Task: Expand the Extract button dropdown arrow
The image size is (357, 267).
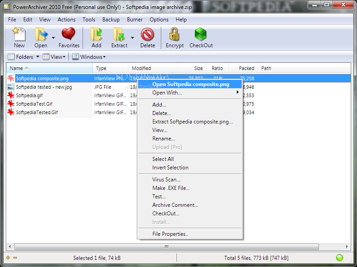Action: (x=132, y=38)
